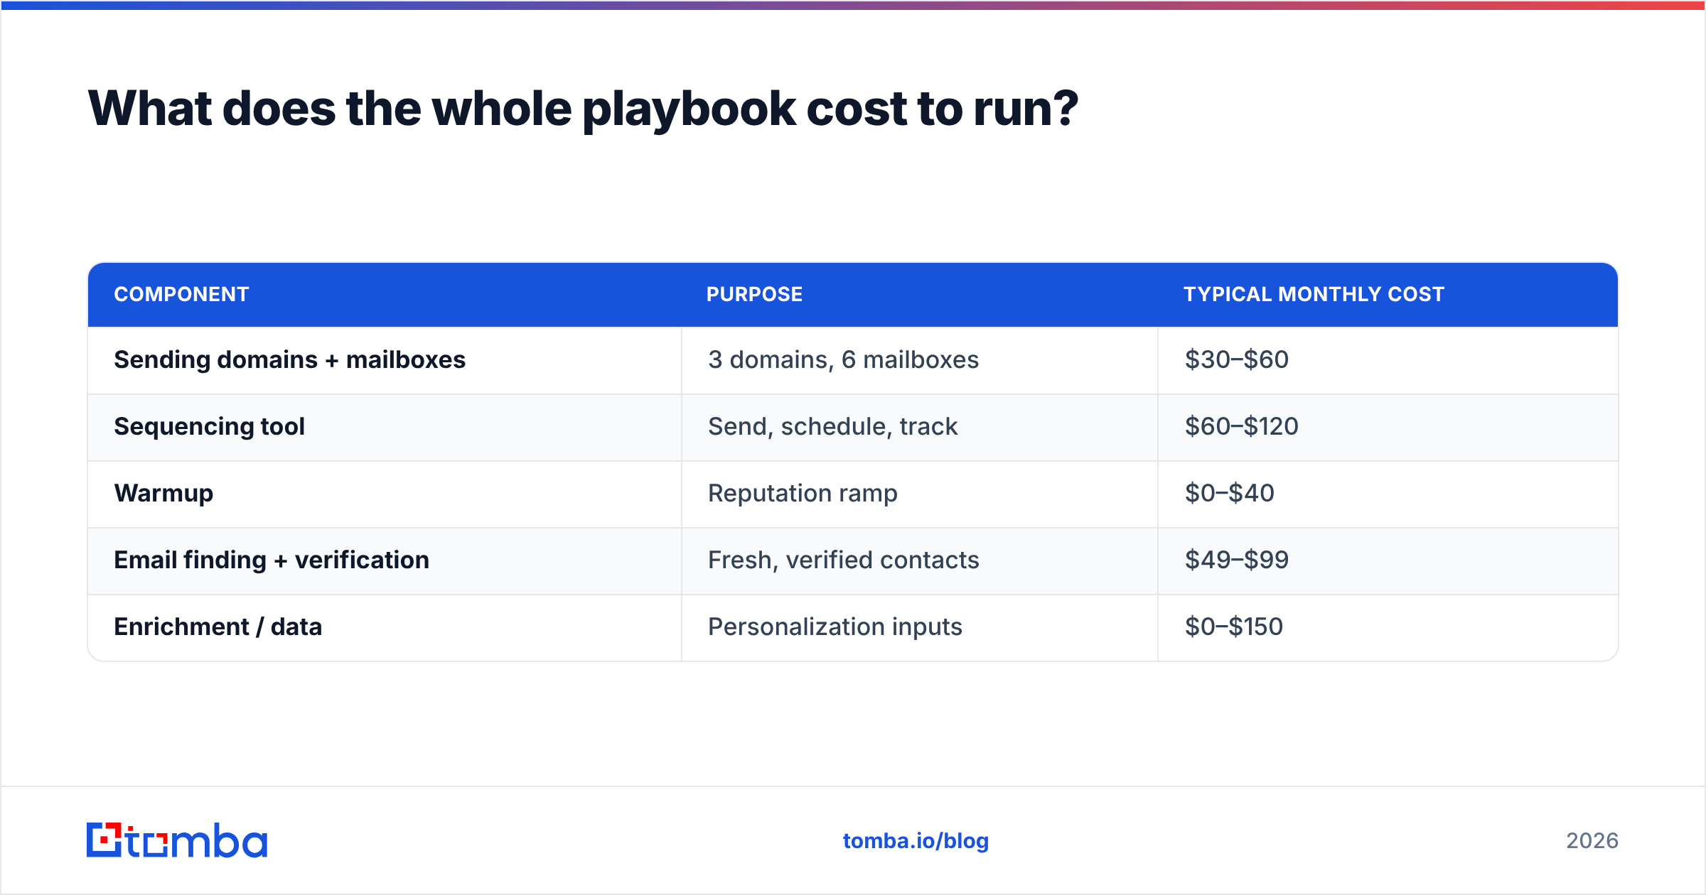Click the 2026 year label
Image resolution: width=1706 pixels, height=895 pixels.
click(x=1592, y=841)
